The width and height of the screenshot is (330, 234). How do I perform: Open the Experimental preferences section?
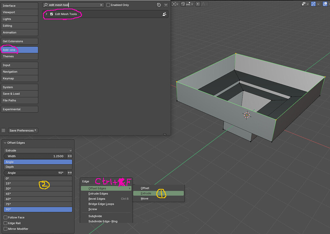pyautogui.click(x=19, y=109)
